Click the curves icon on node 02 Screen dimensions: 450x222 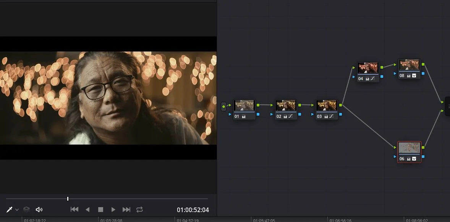(290, 117)
